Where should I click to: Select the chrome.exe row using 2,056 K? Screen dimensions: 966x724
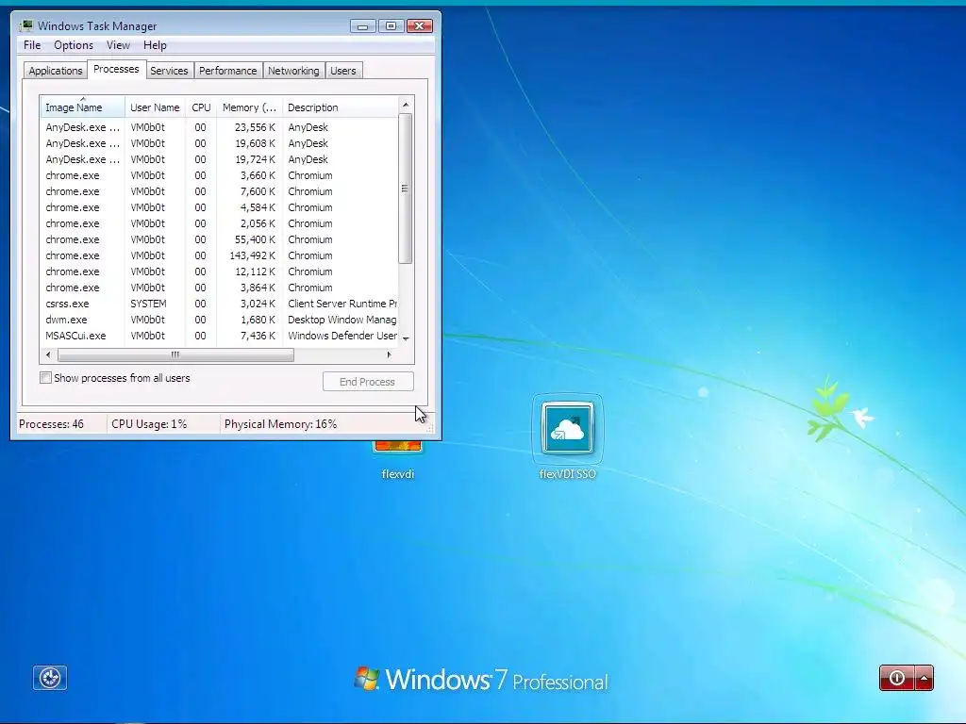[x=219, y=223]
